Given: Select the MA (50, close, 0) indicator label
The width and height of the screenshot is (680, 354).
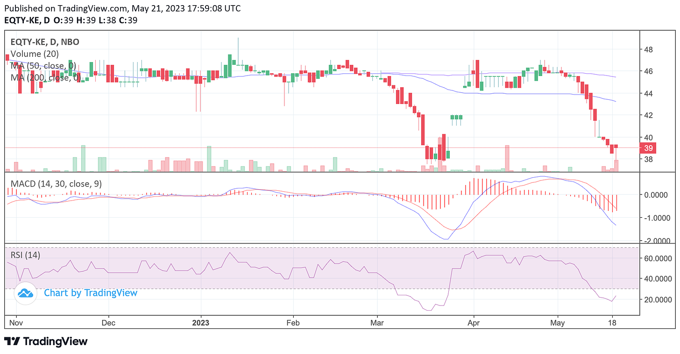Looking at the screenshot, I should tap(43, 66).
